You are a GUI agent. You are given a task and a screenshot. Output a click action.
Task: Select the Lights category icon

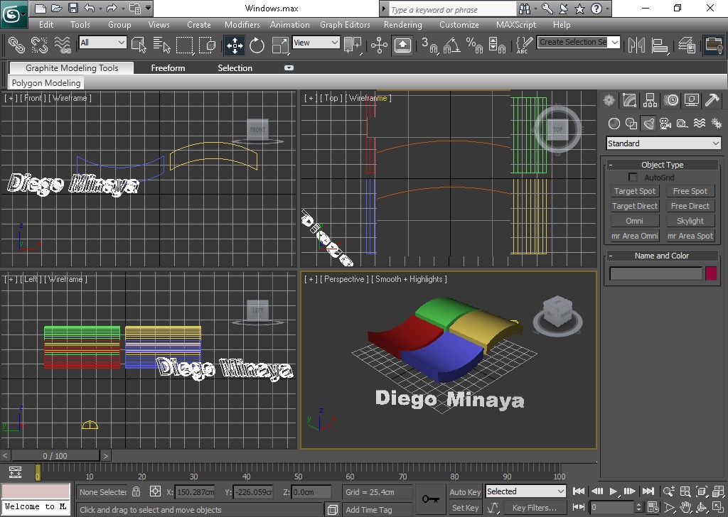(648, 124)
